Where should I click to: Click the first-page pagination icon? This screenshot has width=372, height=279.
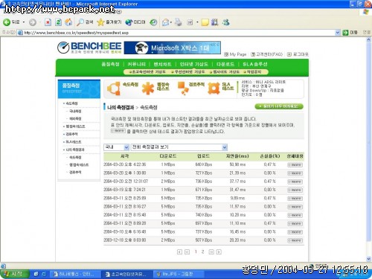[x=179, y=252]
